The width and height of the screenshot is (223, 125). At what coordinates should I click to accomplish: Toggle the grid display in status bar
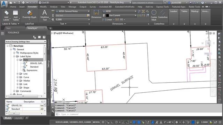(103, 122)
